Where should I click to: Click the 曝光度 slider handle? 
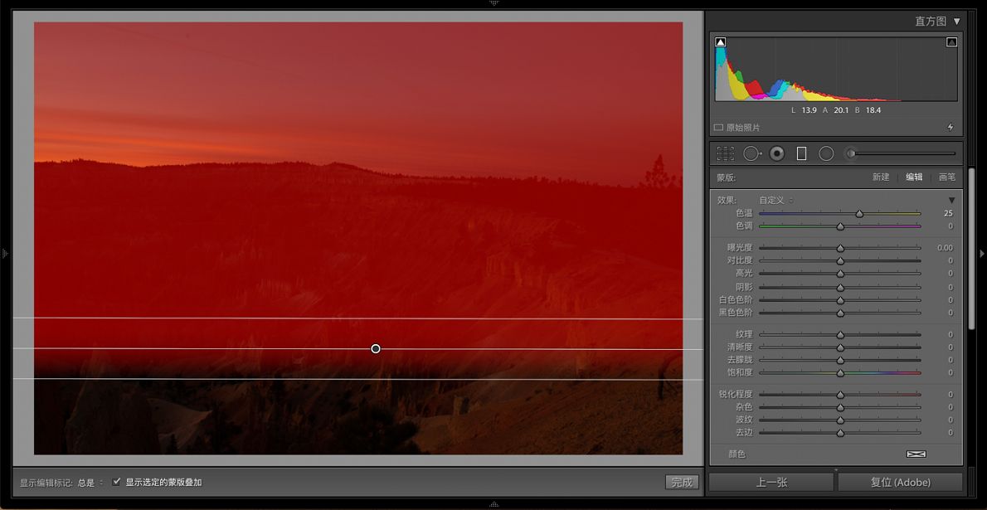pos(840,249)
